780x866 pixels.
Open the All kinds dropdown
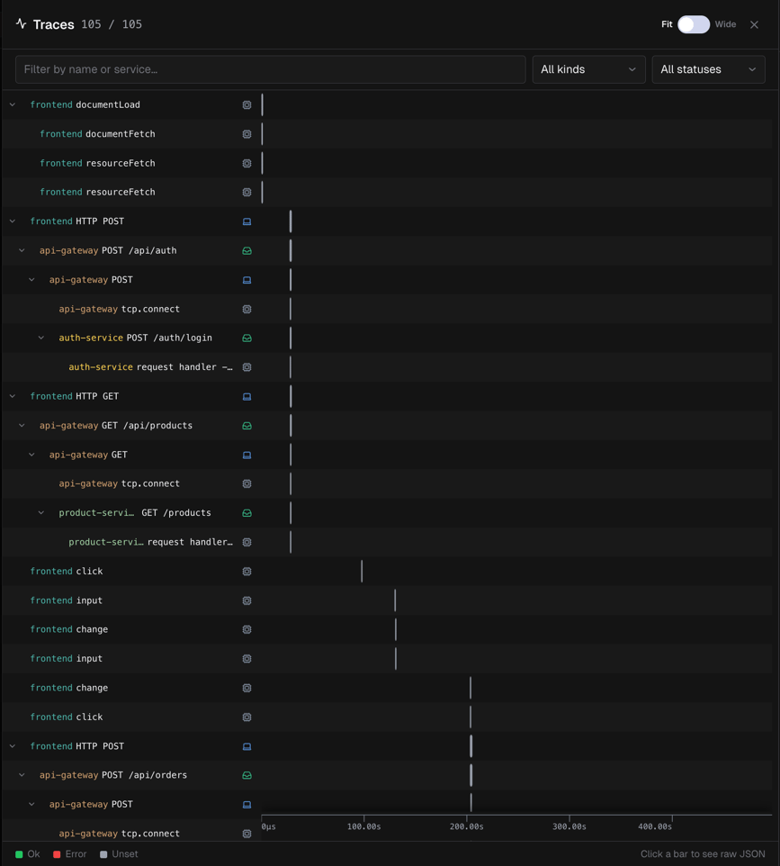point(588,69)
